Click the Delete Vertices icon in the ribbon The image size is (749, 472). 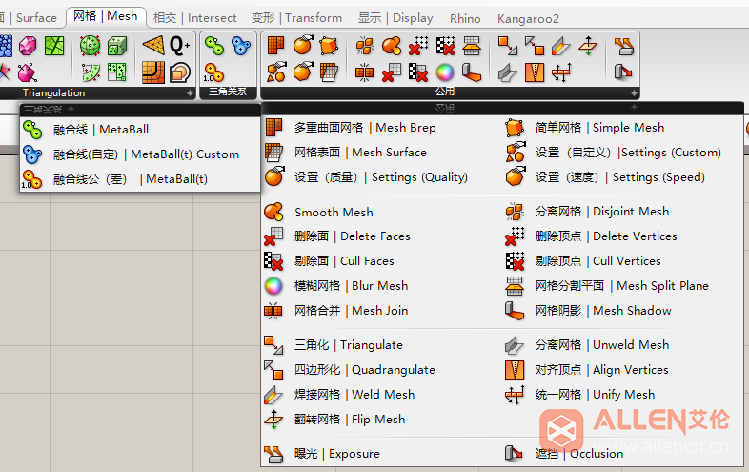tap(418, 46)
